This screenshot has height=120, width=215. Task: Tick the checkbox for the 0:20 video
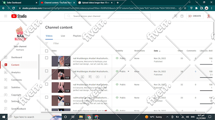coord(46,84)
